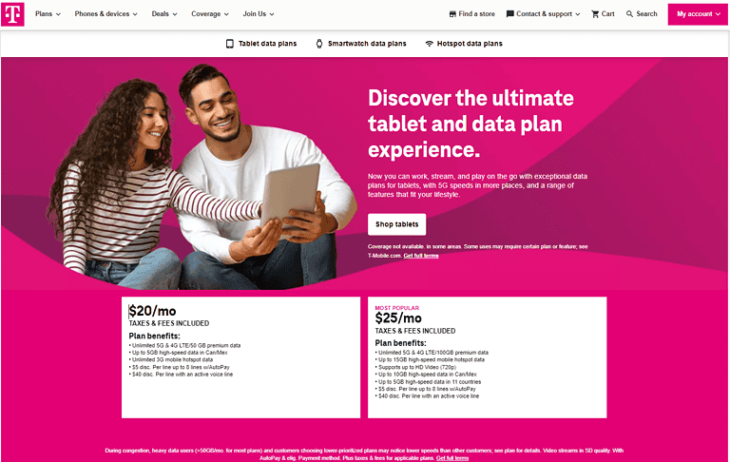Open Get full terms link in footer disclaimer
Viewport: 730px width, 462px height.
pos(452,458)
